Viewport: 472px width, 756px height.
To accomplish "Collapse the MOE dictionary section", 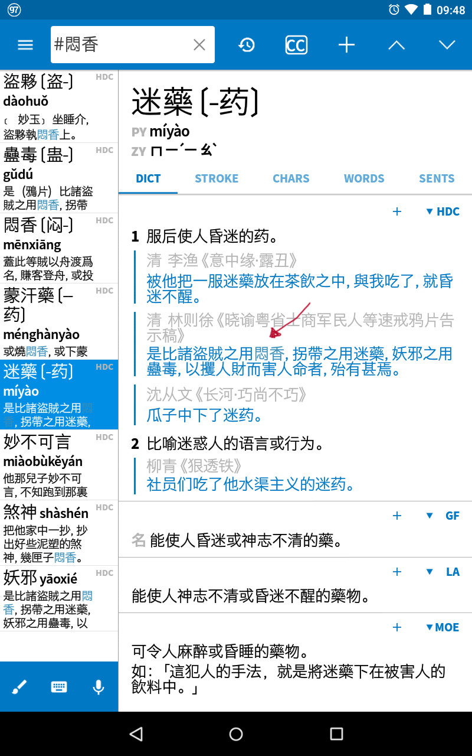I will pos(442,627).
